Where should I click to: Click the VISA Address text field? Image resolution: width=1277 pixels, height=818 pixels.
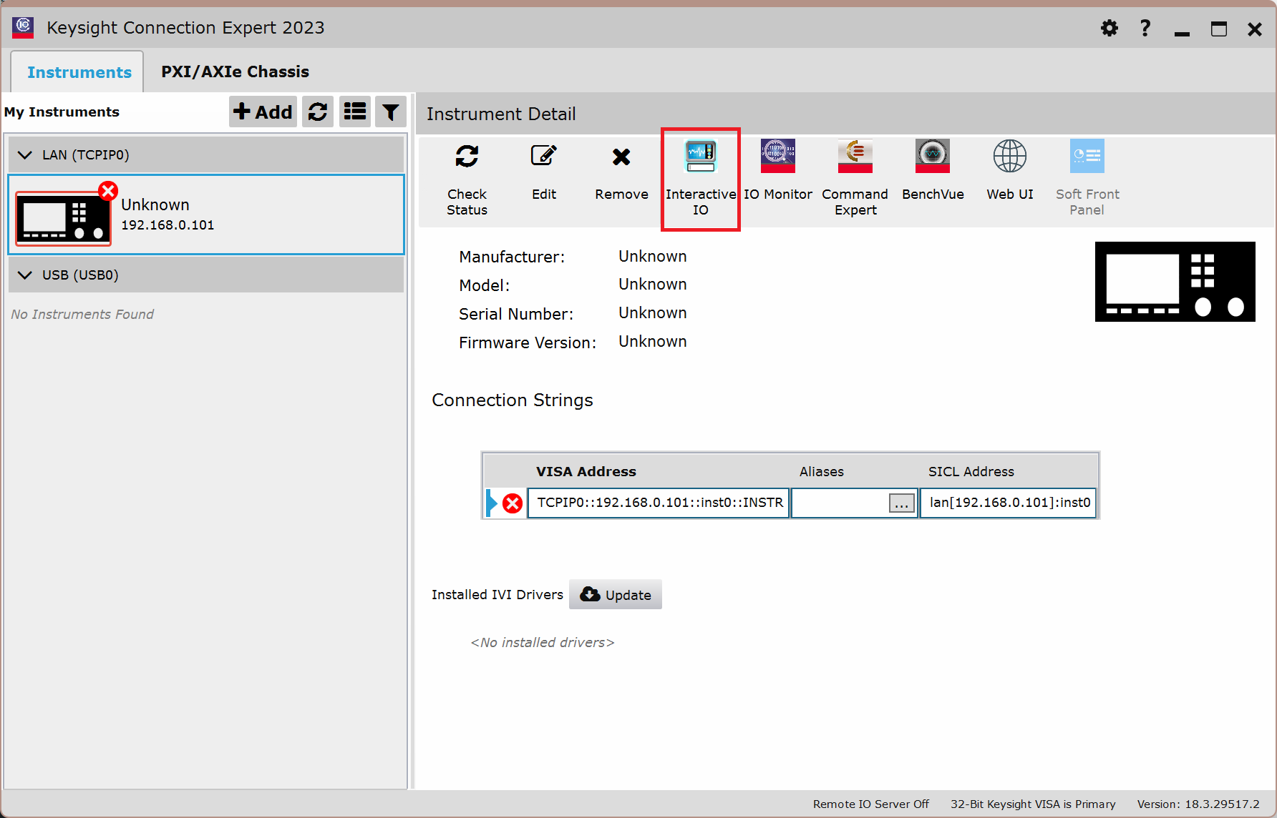(x=659, y=503)
